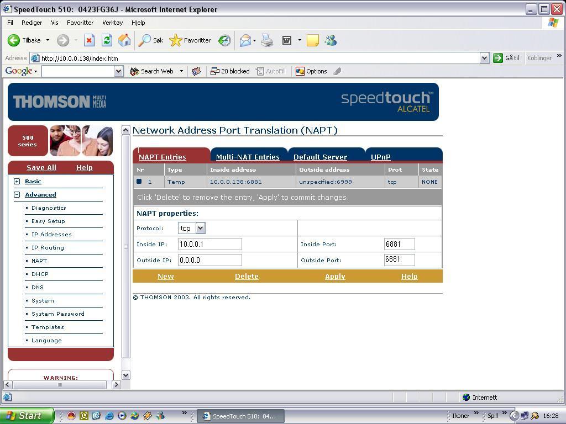Click the Google toolbar Search Web button
This screenshot has width=566, height=424.
[x=152, y=71]
